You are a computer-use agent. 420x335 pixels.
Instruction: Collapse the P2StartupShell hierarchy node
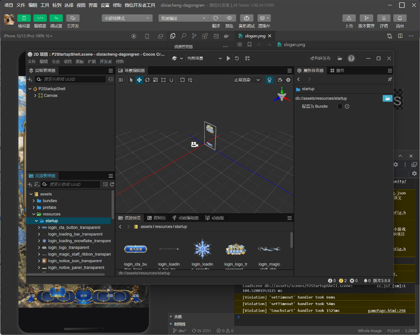[30, 89]
